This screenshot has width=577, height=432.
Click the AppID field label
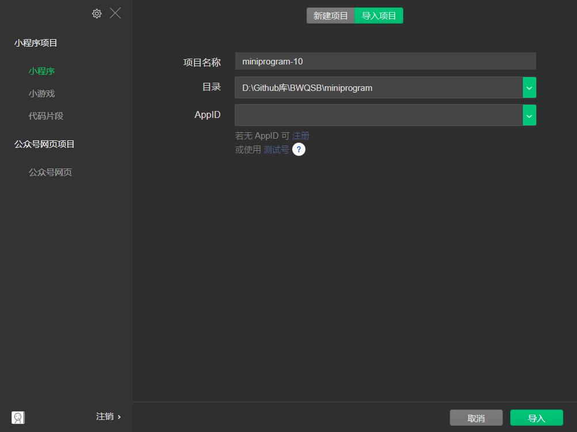tap(208, 115)
